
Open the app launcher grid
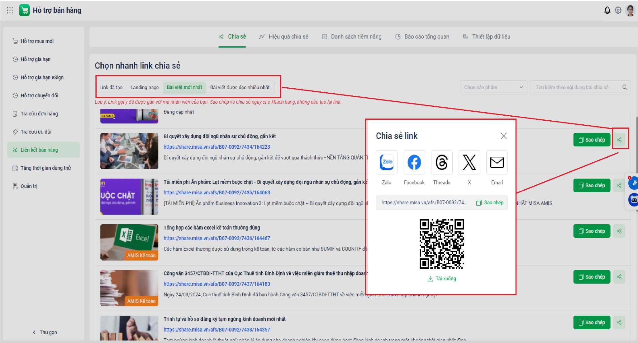click(x=10, y=10)
